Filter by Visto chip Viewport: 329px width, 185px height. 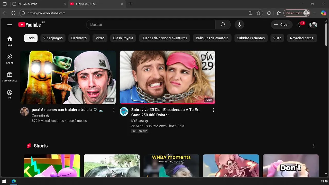pyautogui.click(x=277, y=38)
